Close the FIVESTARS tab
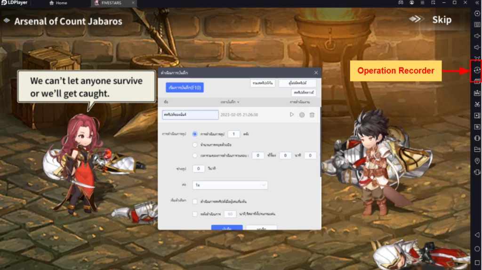 pyautogui.click(x=133, y=3)
